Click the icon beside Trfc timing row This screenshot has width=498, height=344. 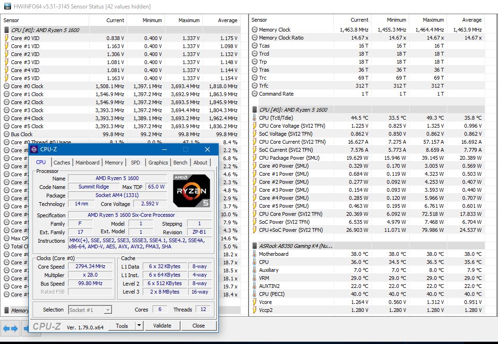(254, 85)
